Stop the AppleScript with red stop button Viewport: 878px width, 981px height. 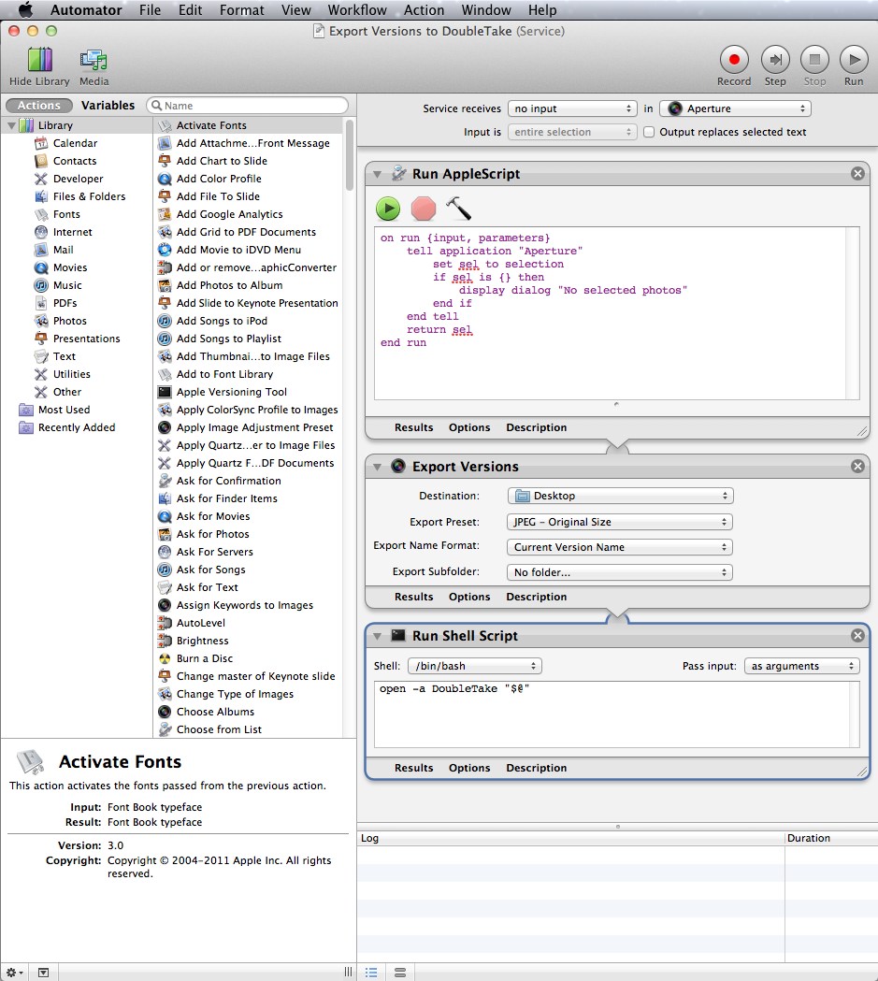[x=424, y=209]
